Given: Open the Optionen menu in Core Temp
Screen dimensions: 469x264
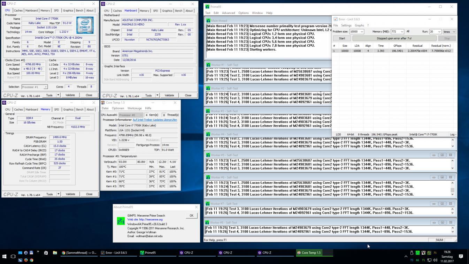Looking at the screenshot, I should click(x=118, y=108).
